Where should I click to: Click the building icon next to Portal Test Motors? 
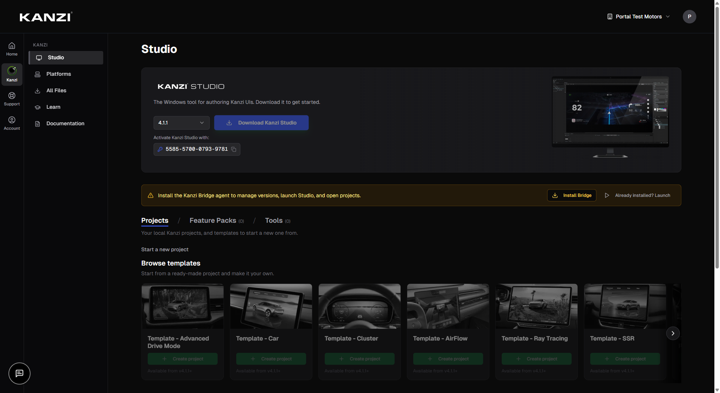click(x=610, y=16)
